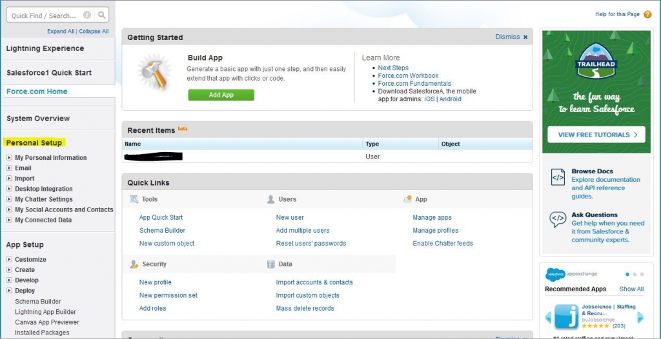This screenshot has width=661, height=339.
Task: Select first AppExchange carousel dot
Action: coord(627,274)
